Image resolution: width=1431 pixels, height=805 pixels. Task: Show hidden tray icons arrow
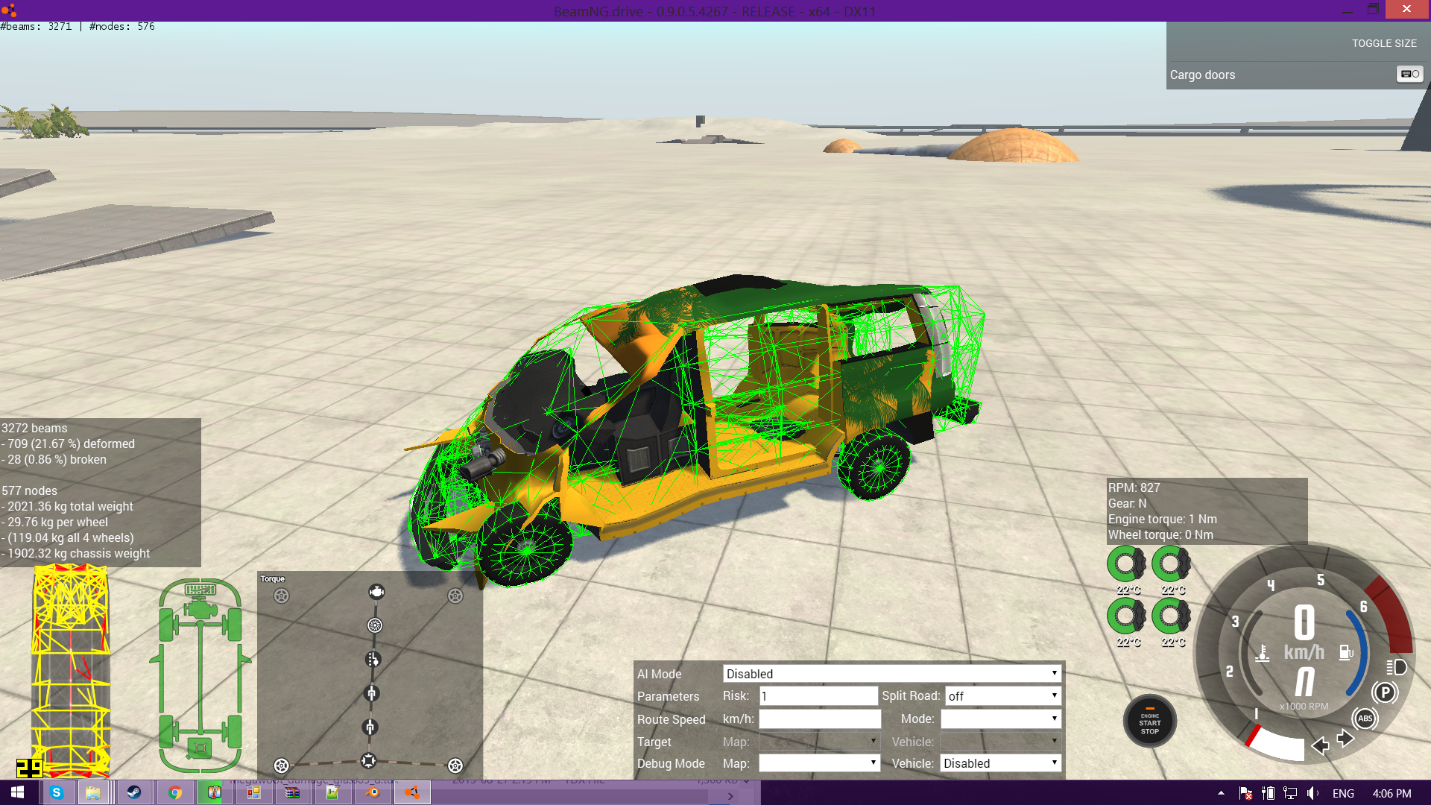tap(1221, 793)
